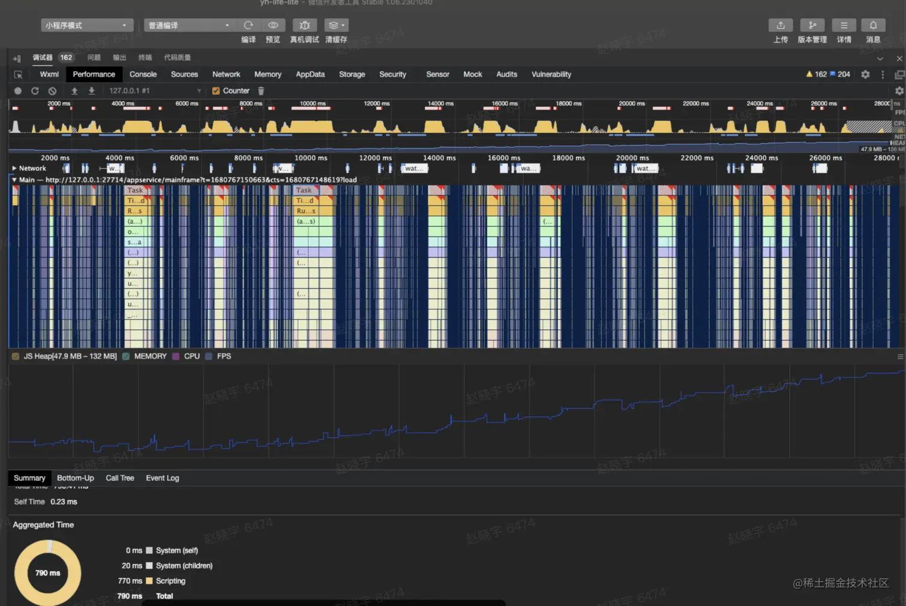Click the save profile download arrow icon
Viewport: 906px width, 606px height.
coord(92,91)
